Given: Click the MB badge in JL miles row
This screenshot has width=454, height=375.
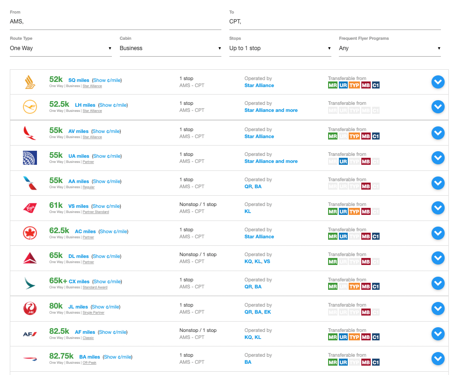Looking at the screenshot, I should tap(366, 312).
